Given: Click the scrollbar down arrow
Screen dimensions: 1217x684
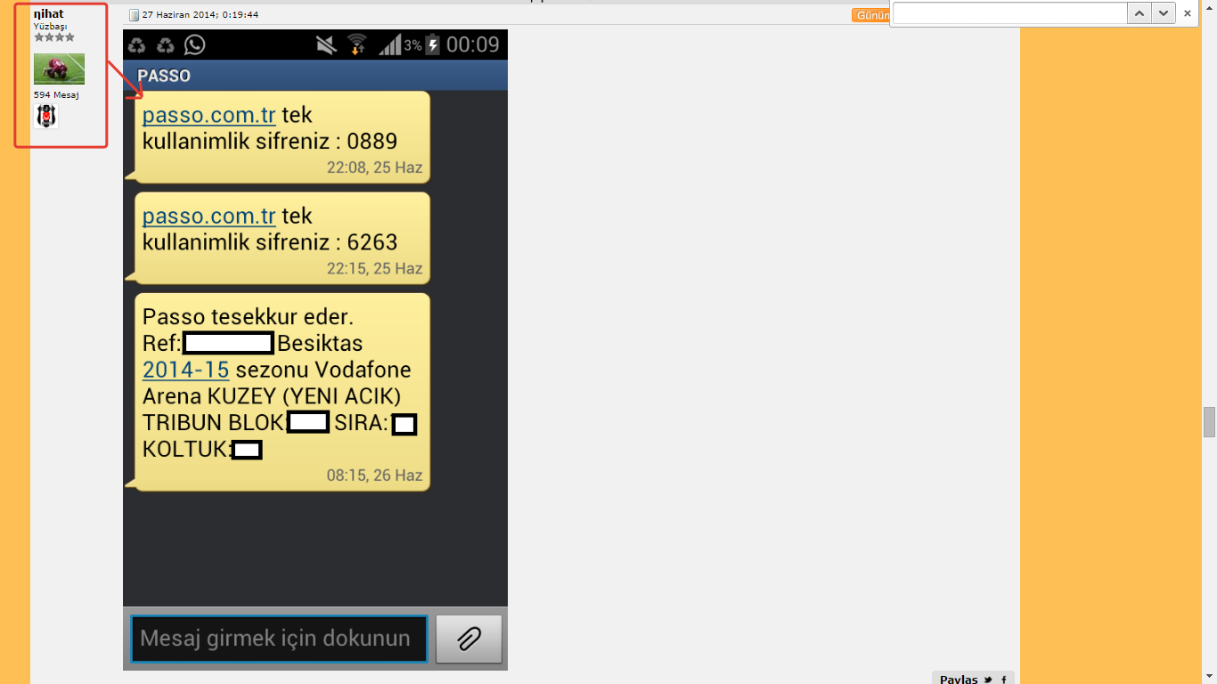Looking at the screenshot, I should pos(1209,677).
